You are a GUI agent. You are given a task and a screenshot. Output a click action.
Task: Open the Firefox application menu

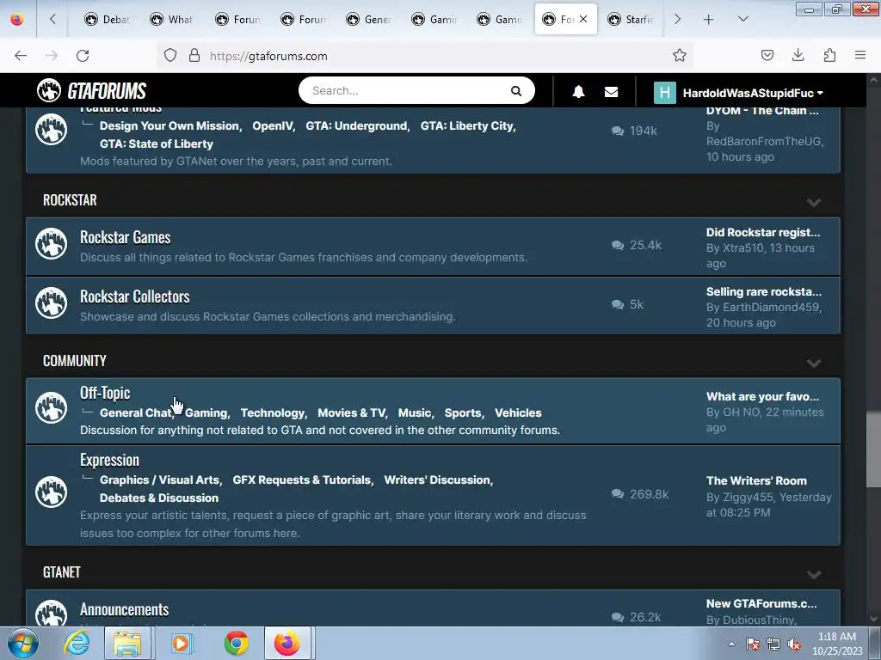860,55
